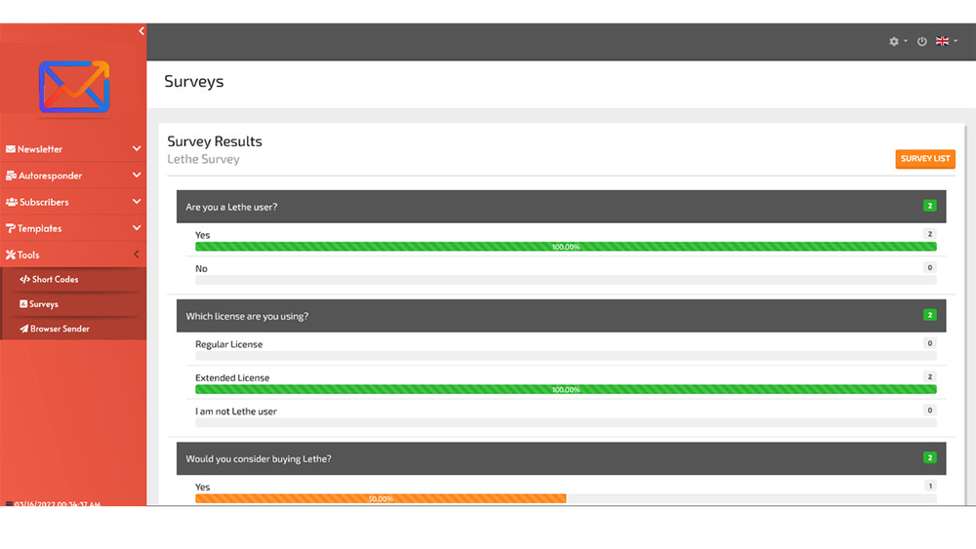Image resolution: width=976 pixels, height=549 pixels.
Task: Click the Autoresponder icon in sidebar
Action: (x=11, y=176)
